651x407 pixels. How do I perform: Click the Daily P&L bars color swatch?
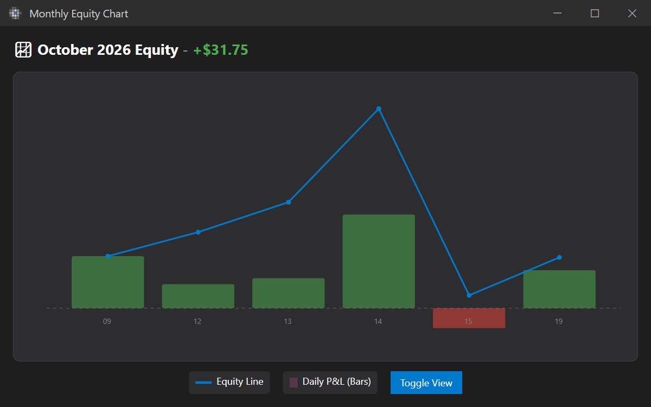(x=293, y=383)
